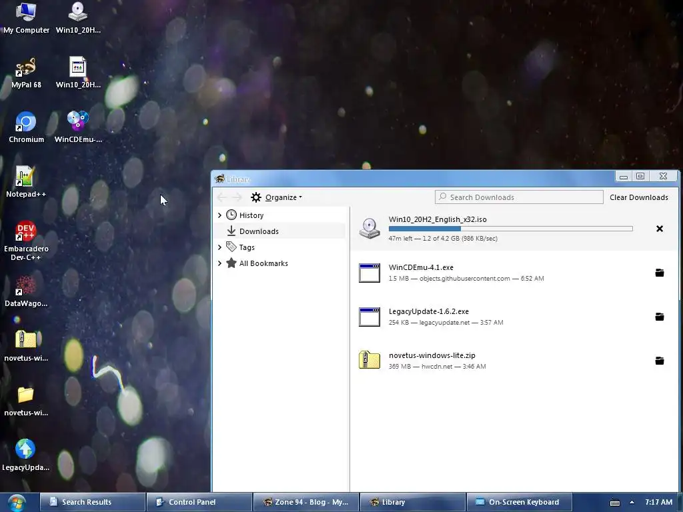Viewport: 683px width, 512px height.
Task: Click the LegacyUpdate-1.6.2.exe file icon
Action: click(370, 317)
